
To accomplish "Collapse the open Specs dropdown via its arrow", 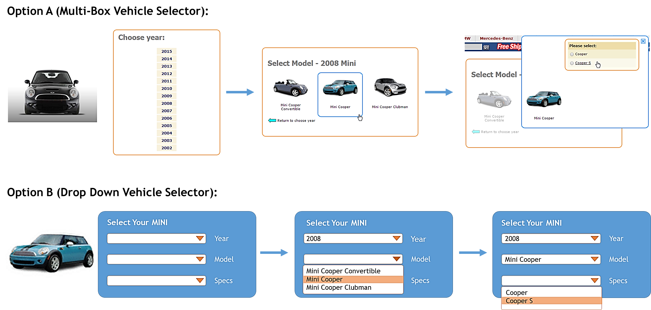I will click(594, 281).
